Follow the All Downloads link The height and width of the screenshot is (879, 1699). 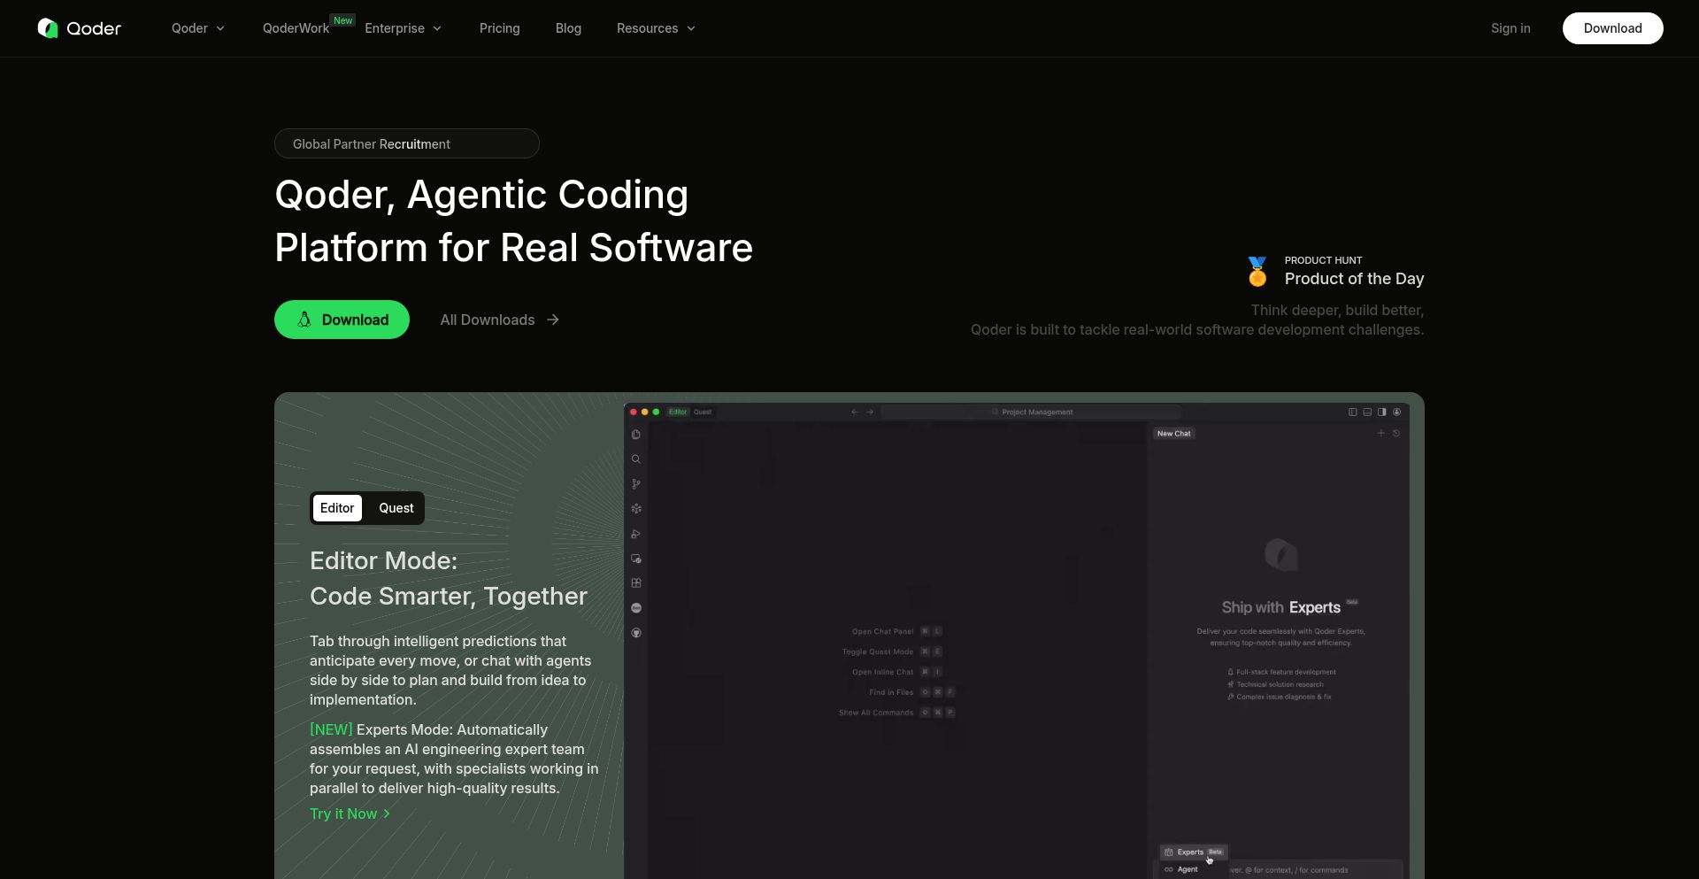click(x=499, y=320)
